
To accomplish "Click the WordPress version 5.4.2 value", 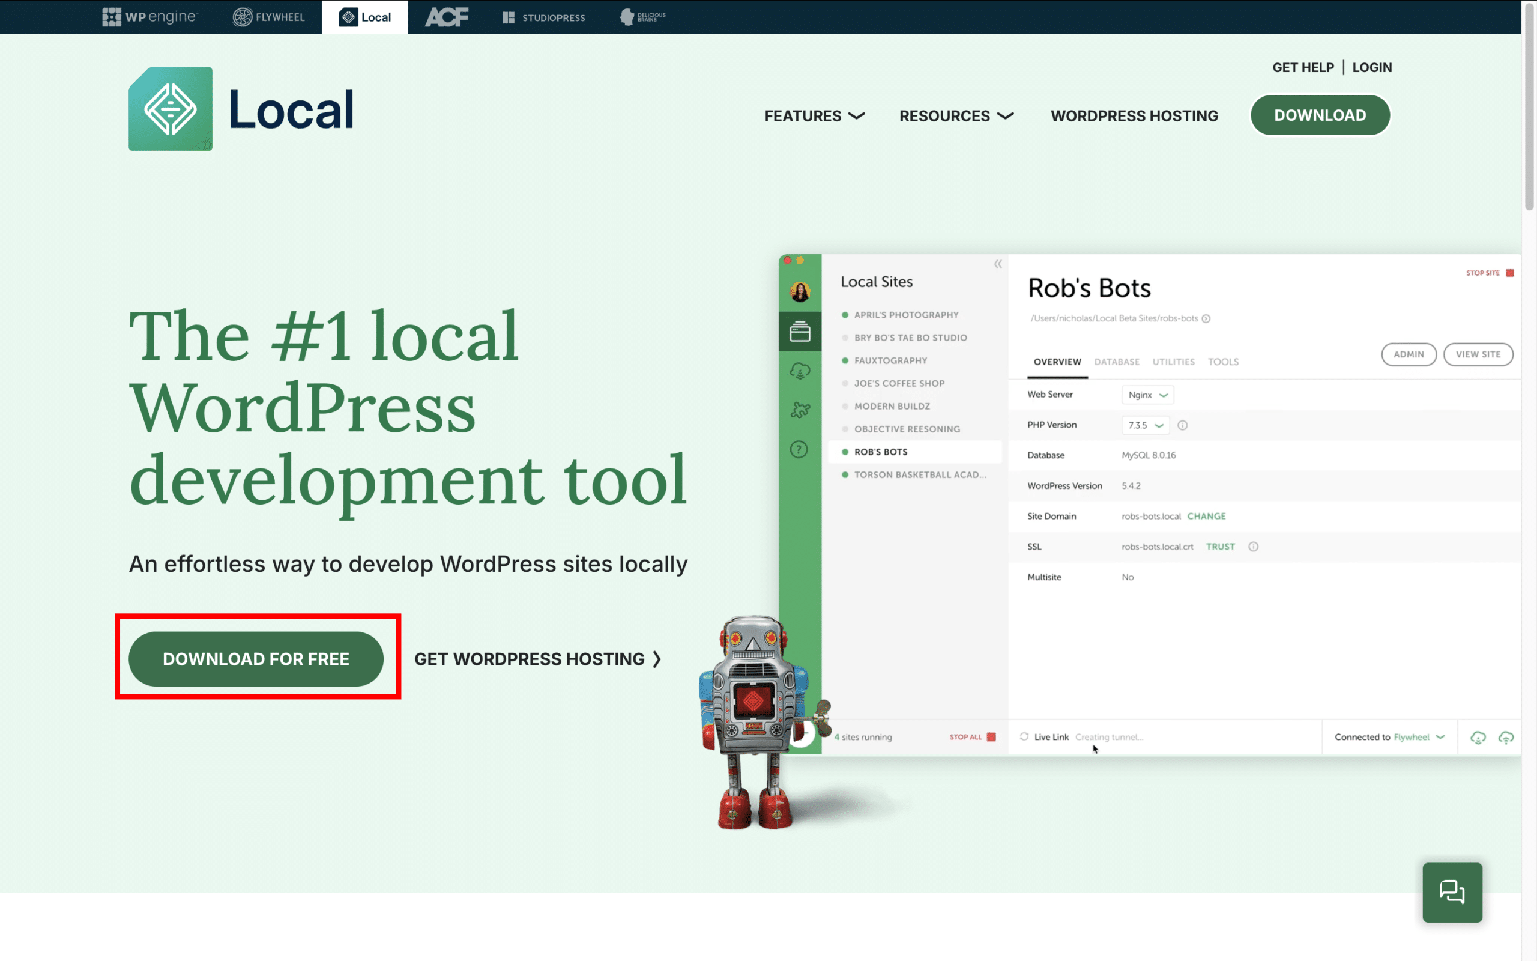I will [x=1131, y=485].
